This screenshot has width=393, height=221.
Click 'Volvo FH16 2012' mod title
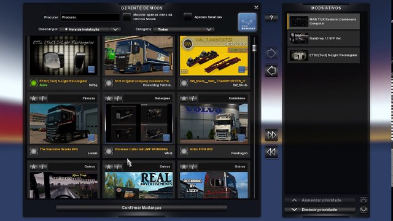(201, 149)
